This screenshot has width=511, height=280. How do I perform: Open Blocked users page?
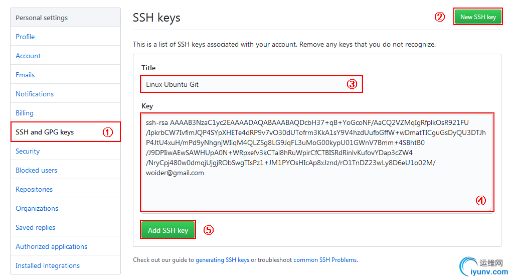36,170
